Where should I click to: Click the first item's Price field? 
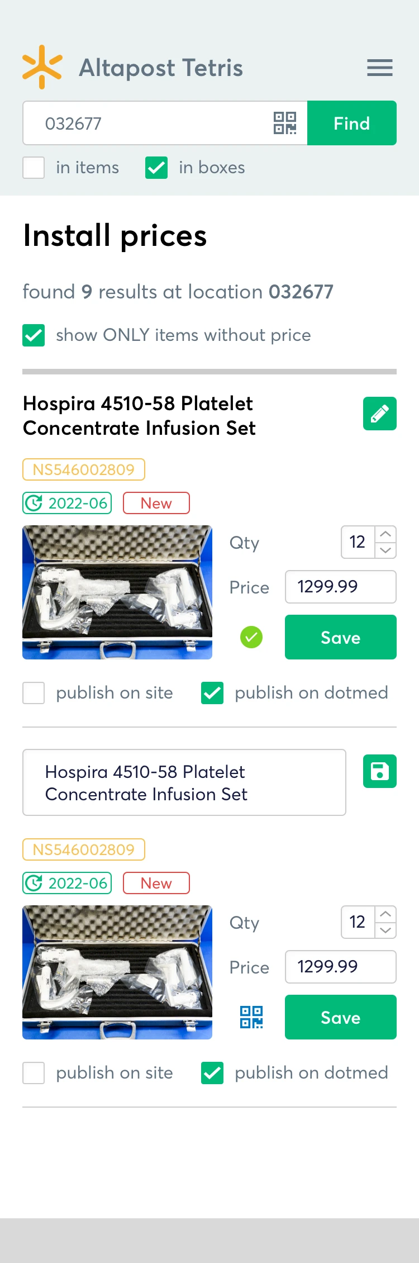341,587
